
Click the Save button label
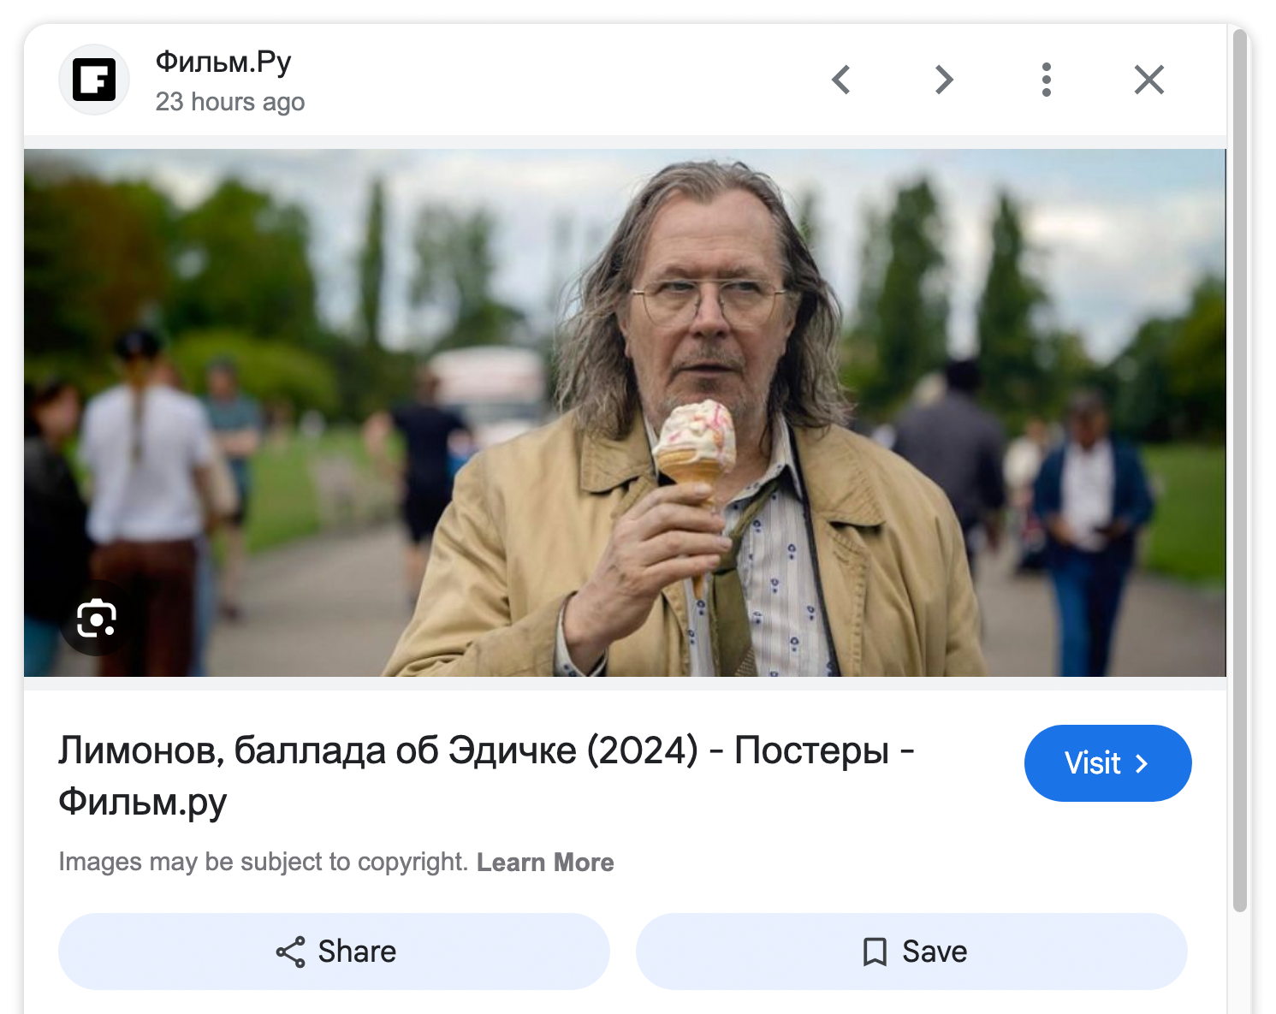point(935,952)
